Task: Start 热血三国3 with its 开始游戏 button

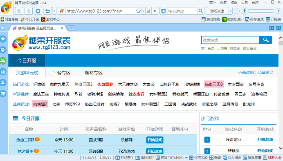Action: pos(155,140)
